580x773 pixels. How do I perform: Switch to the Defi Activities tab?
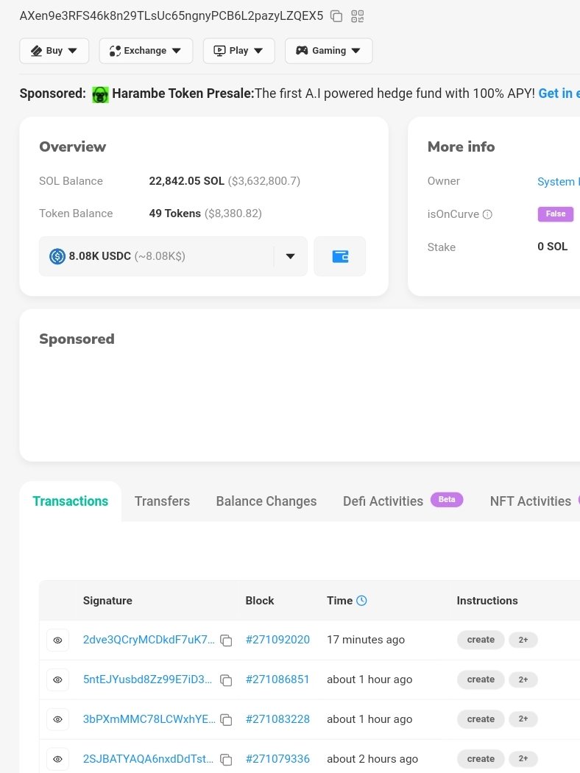click(383, 501)
